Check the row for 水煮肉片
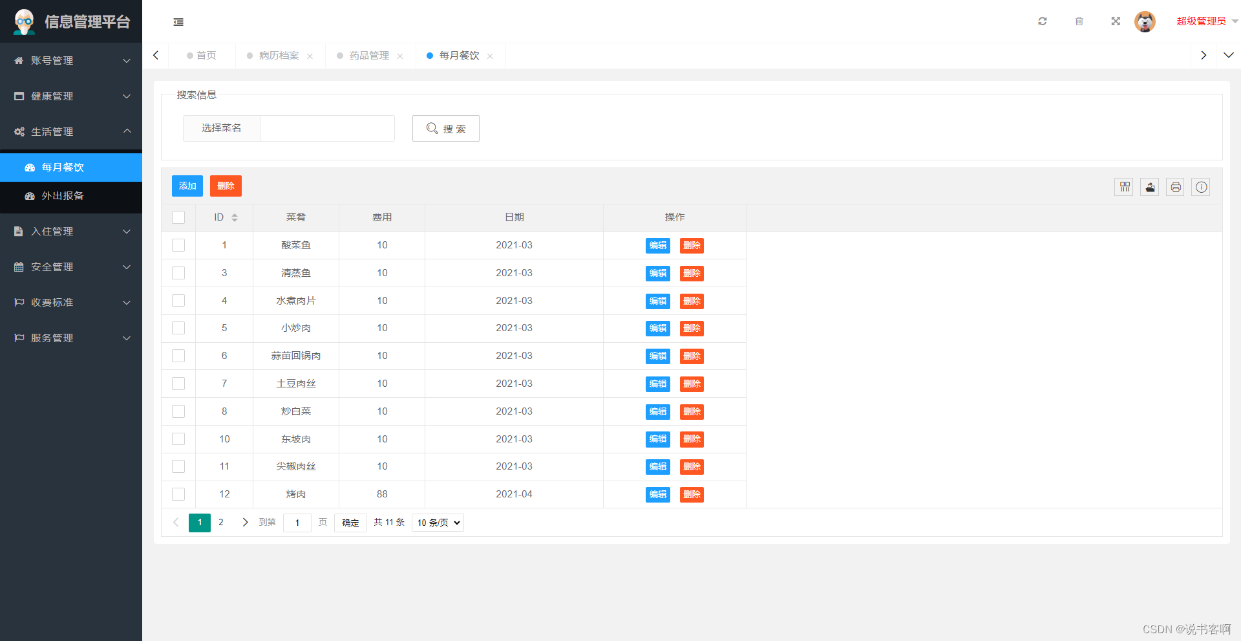This screenshot has width=1241, height=641. [178, 301]
